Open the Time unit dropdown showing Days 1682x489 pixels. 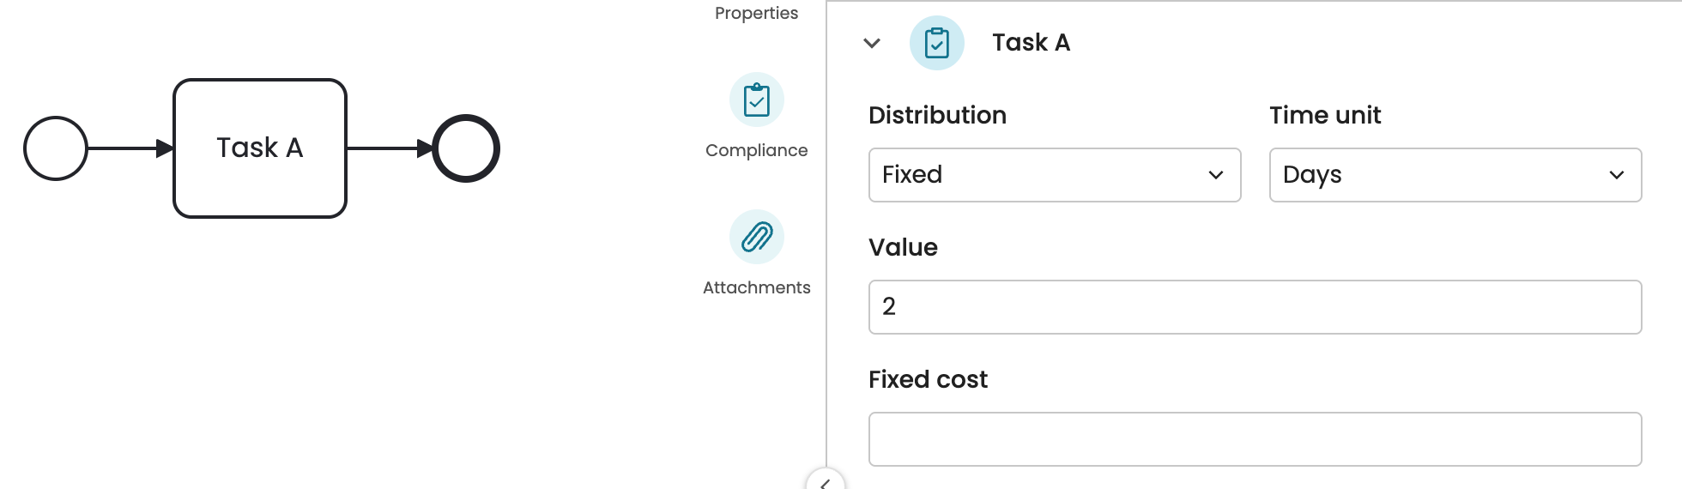1455,175
